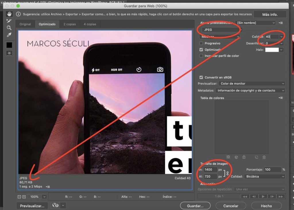294x210 pixels.
Task: Click the zoom in plus icon
Action: pyautogui.click(x=24, y=197)
